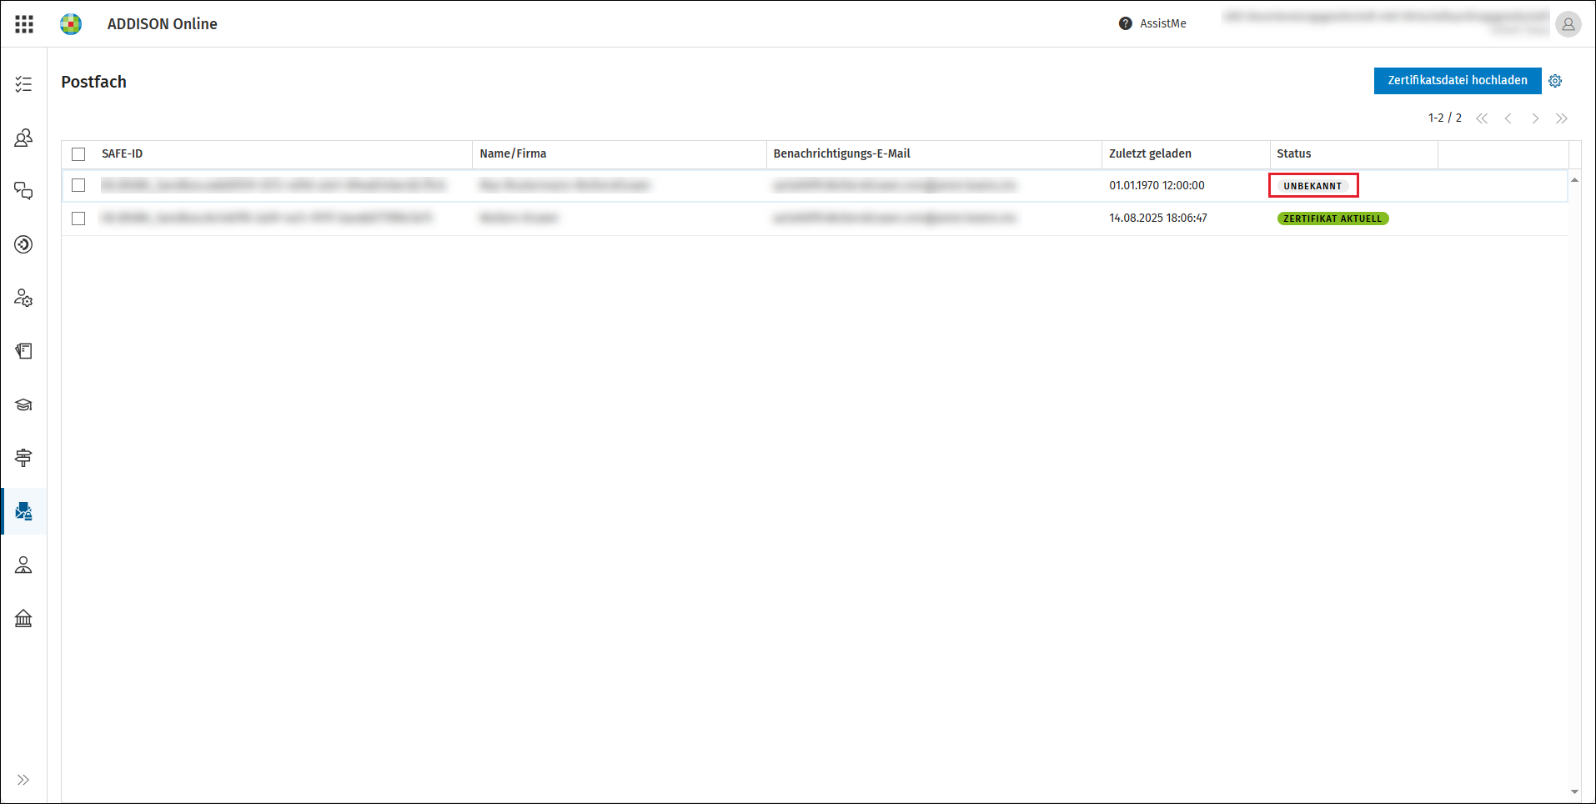
Task: Open the Postfach mailbox sidebar icon
Action: pyautogui.click(x=23, y=511)
